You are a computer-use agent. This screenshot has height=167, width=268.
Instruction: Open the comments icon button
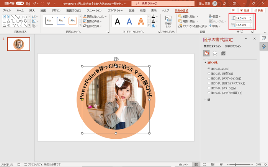[x=233, y=10]
